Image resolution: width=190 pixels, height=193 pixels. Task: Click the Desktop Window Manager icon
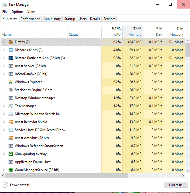[x=11, y=98]
